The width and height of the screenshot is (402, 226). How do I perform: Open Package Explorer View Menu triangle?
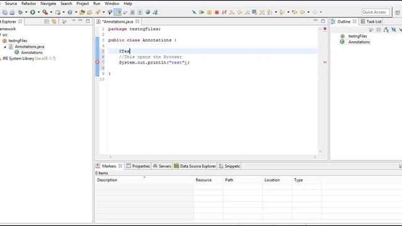[x=73, y=21]
